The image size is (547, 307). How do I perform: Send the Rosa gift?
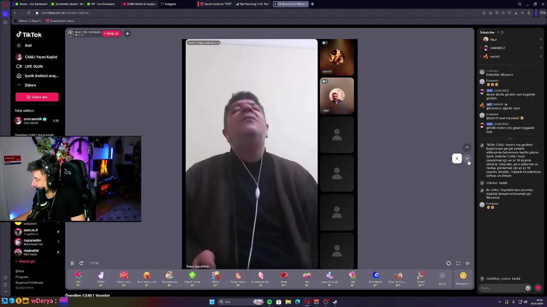click(x=284, y=278)
